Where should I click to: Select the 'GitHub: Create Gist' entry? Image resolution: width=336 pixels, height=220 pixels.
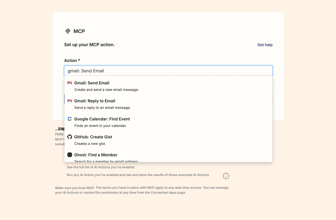(93, 137)
